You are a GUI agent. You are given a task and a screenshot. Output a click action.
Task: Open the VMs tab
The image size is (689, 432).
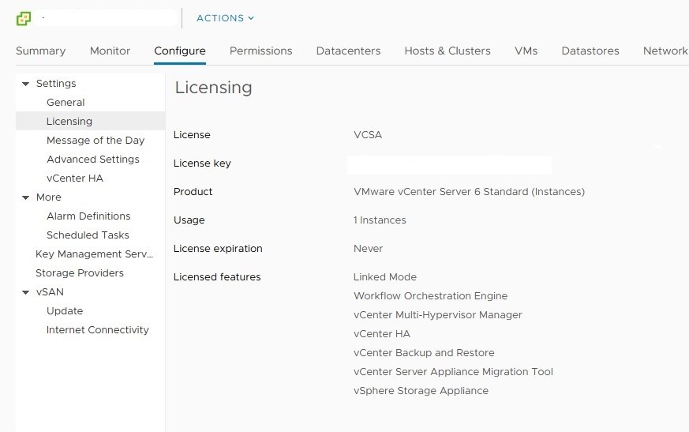(x=526, y=51)
